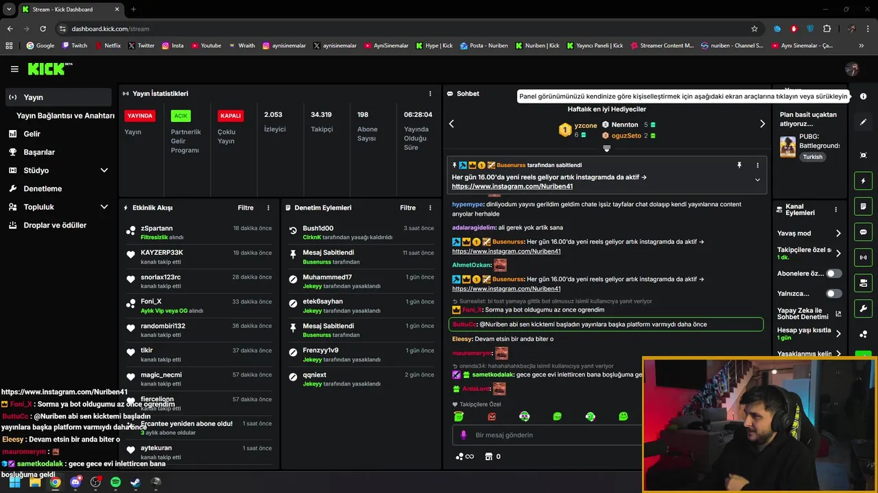Toggle the note page widget on right toolbar
Screen dimensions: 878x493
(863, 206)
